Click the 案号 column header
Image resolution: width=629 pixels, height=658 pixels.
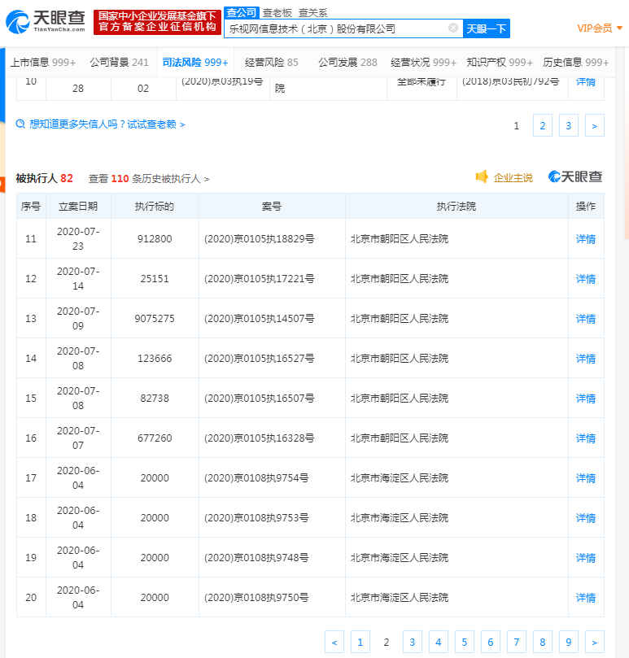[272, 207]
